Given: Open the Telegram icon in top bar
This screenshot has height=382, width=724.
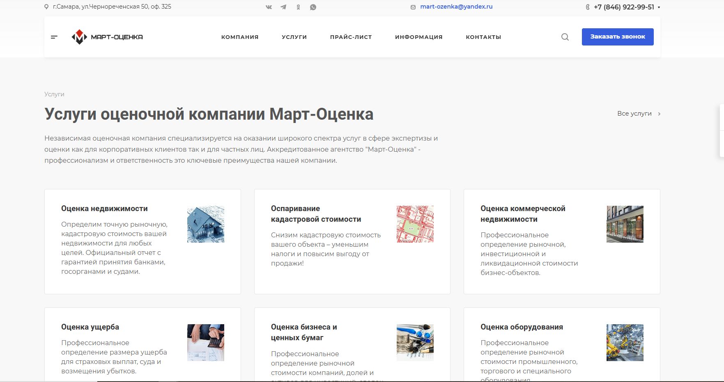Looking at the screenshot, I should pos(283,7).
